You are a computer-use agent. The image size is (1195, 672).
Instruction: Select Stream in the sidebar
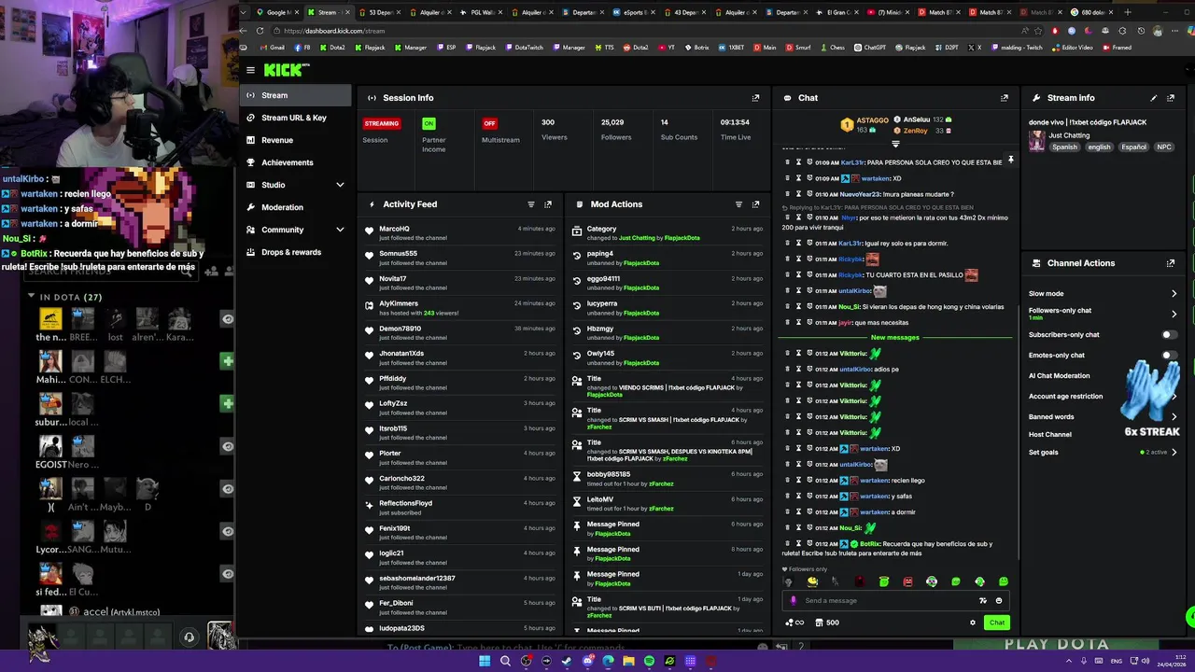[297, 95]
